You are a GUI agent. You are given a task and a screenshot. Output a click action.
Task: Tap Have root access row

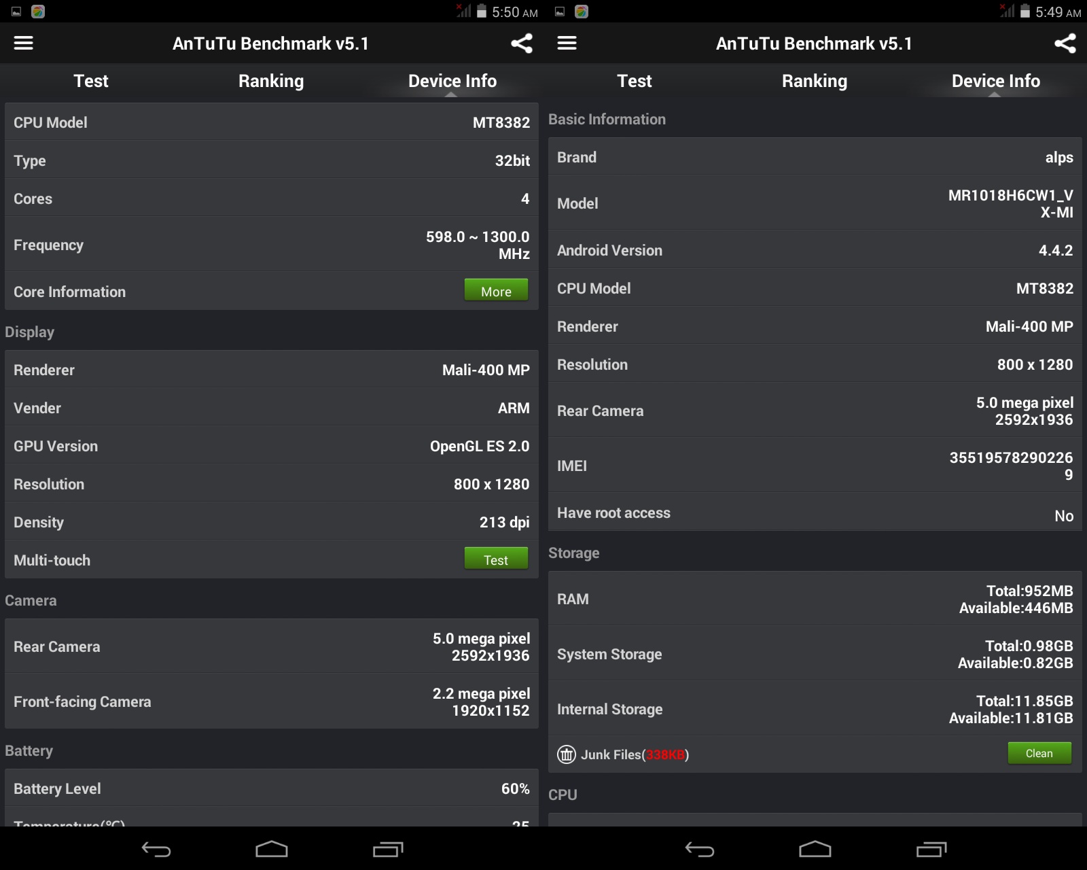tap(815, 512)
